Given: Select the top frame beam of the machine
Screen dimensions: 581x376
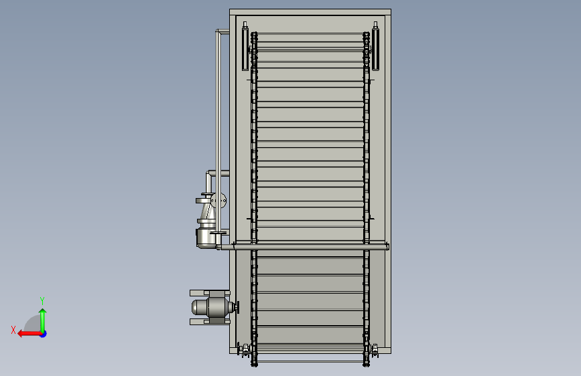Looking at the screenshot, I should pos(310,12).
